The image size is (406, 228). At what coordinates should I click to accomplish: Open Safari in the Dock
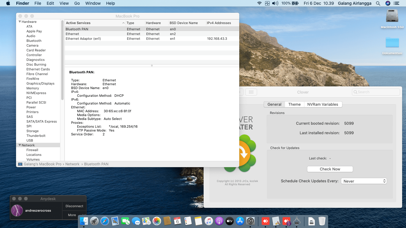point(105,221)
